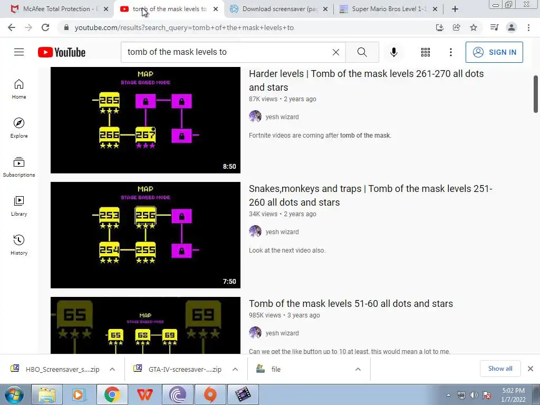Go forward with the browser forward arrow

coord(28,27)
